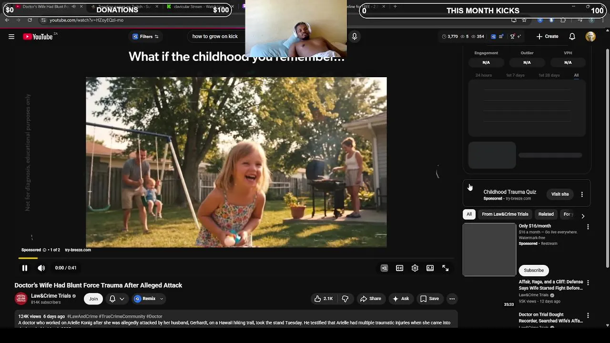Open the Sponsored ad info icon
The image size is (610, 343).
[44, 250]
